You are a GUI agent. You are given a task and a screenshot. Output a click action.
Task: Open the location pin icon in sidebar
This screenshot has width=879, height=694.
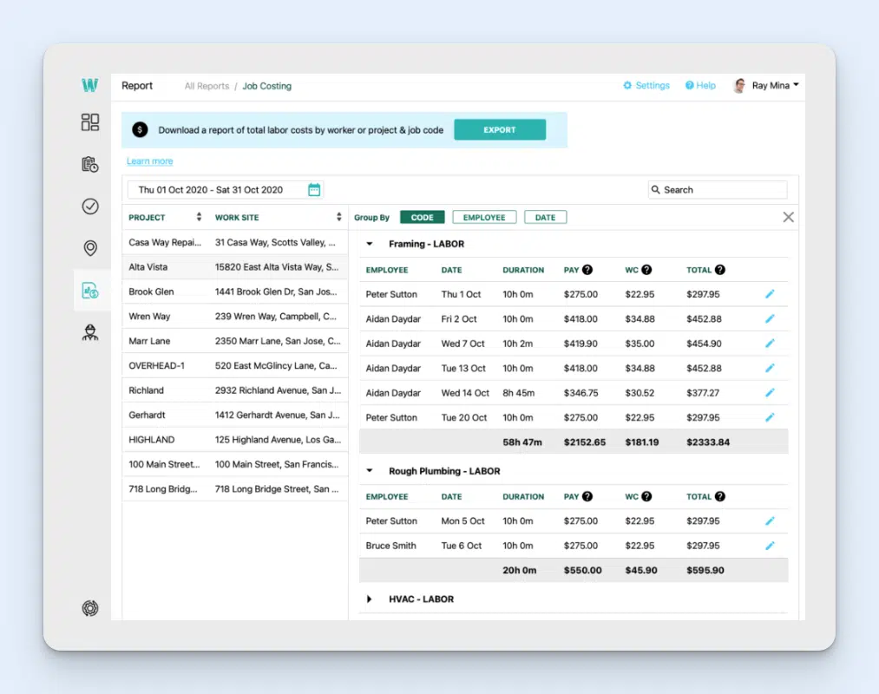click(89, 248)
